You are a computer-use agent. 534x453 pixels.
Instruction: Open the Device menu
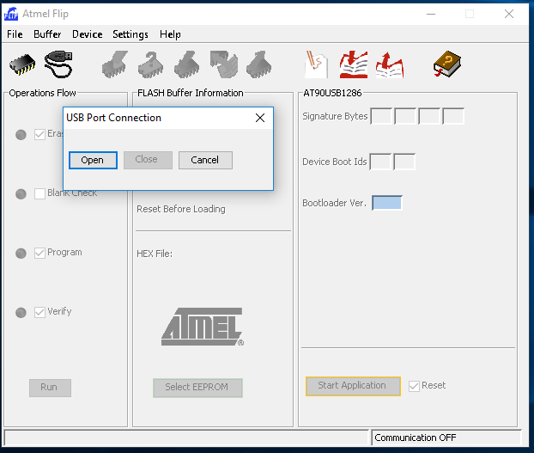(x=88, y=34)
